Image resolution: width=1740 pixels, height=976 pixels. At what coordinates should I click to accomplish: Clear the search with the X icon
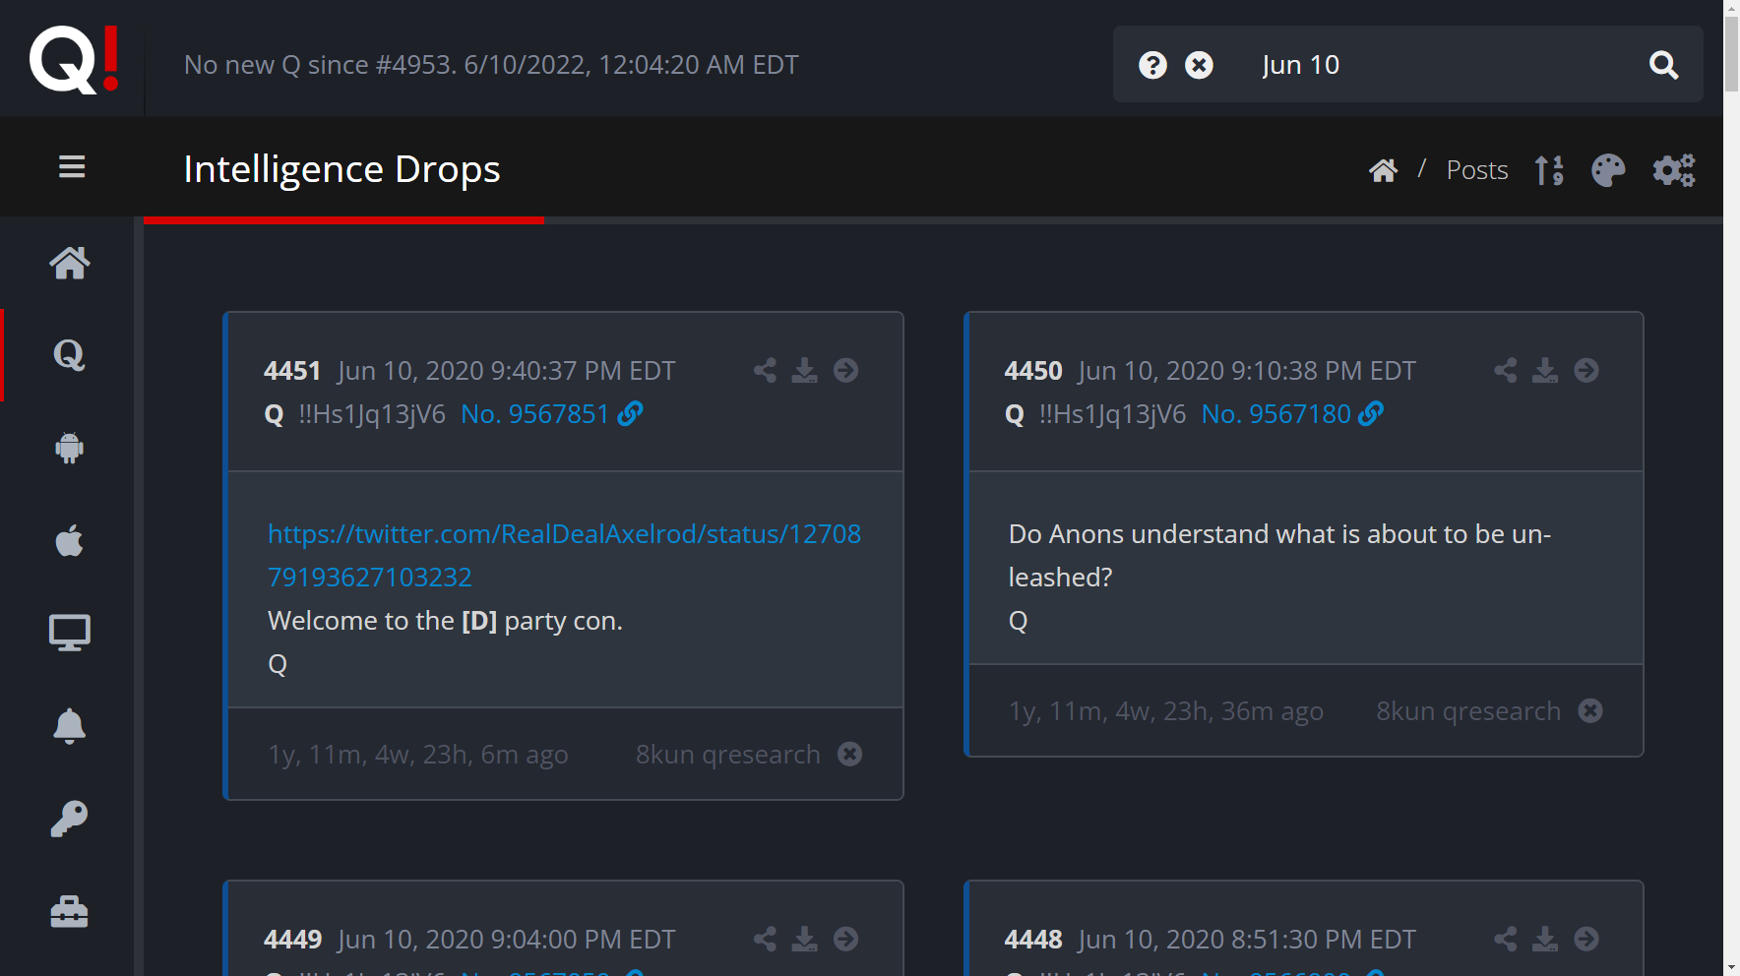click(x=1199, y=65)
